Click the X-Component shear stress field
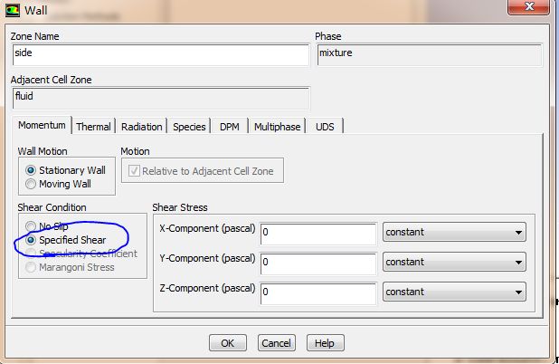Screen dimensions: 559x364 click(317, 233)
